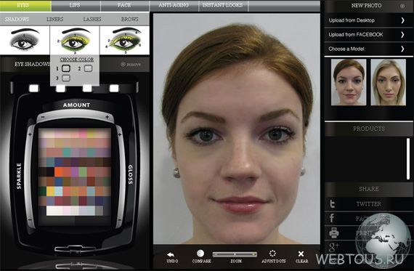Select color slot 3 under Choose Color
Screen dimensions: 414x271
pos(66,78)
